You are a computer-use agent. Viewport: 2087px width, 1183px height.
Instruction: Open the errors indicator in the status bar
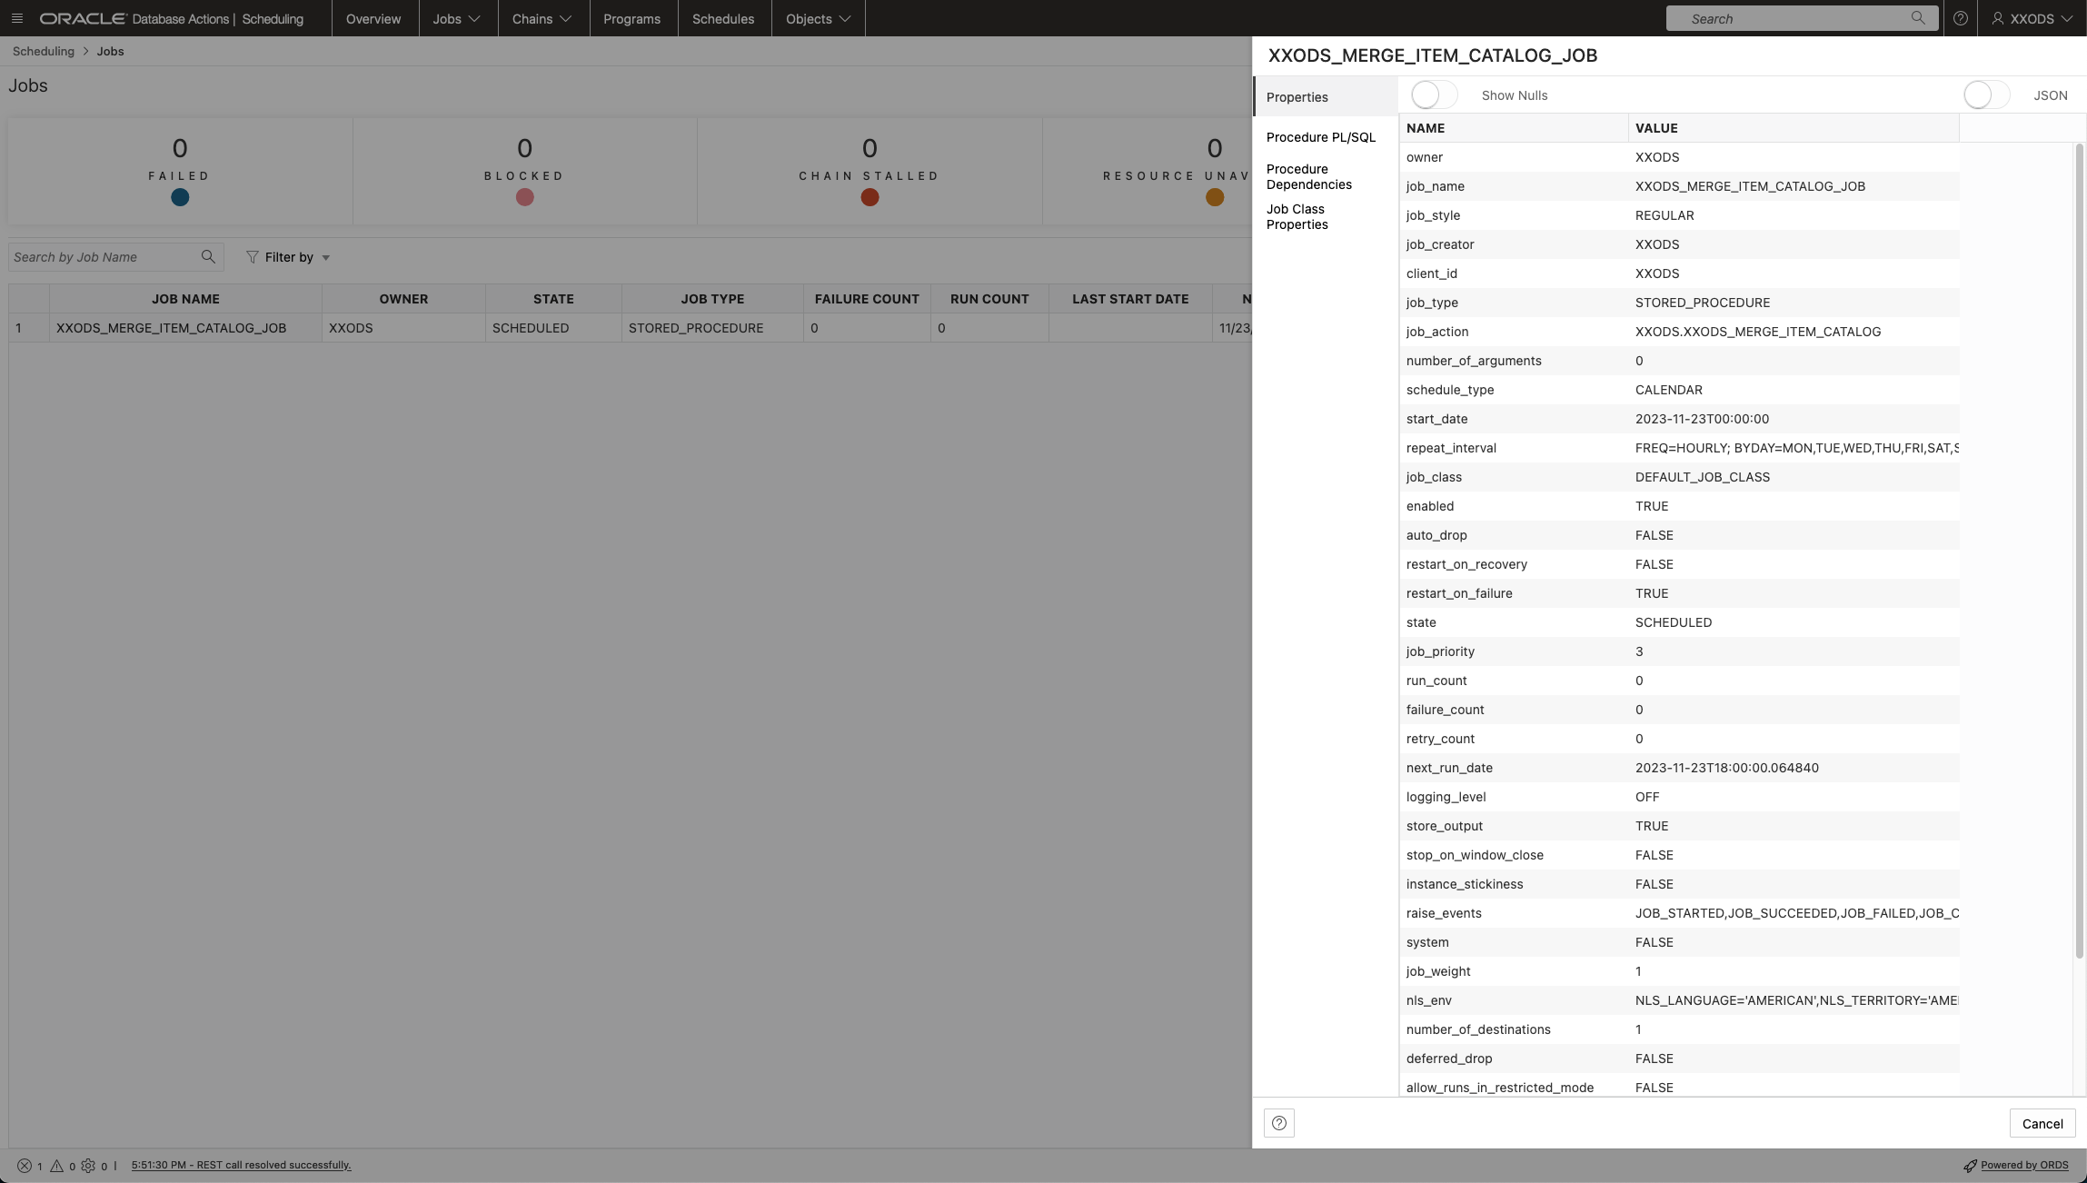click(25, 1165)
